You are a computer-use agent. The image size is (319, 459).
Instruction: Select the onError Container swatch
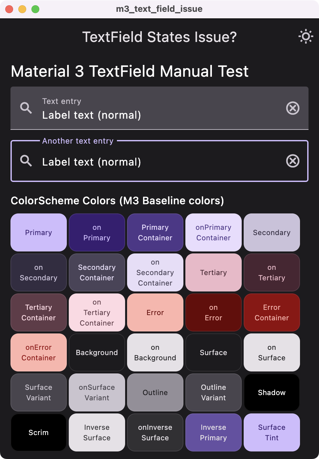click(x=38, y=352)
